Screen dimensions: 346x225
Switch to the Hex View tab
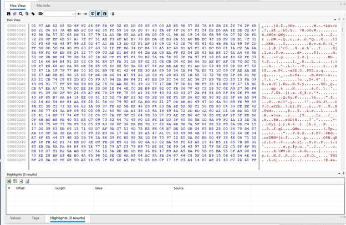[18, 6]
